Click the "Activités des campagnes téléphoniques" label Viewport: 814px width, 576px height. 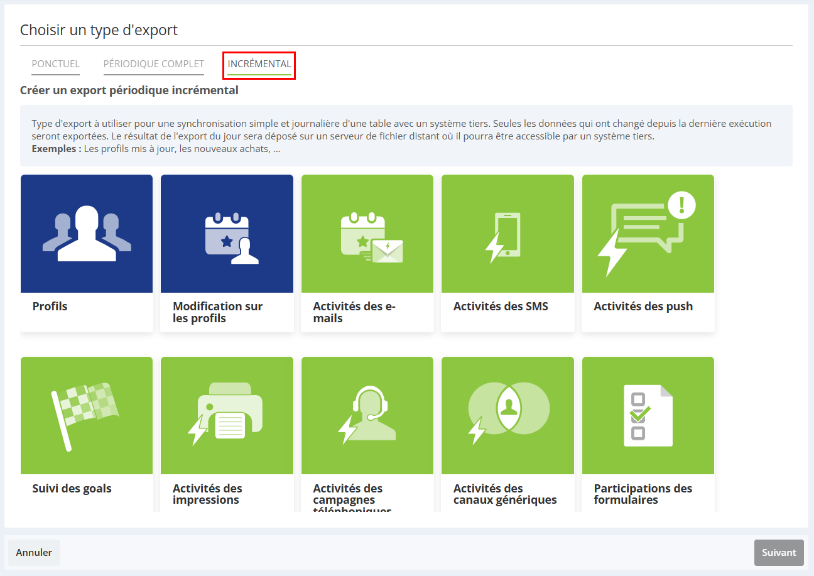tap(352, 498)
